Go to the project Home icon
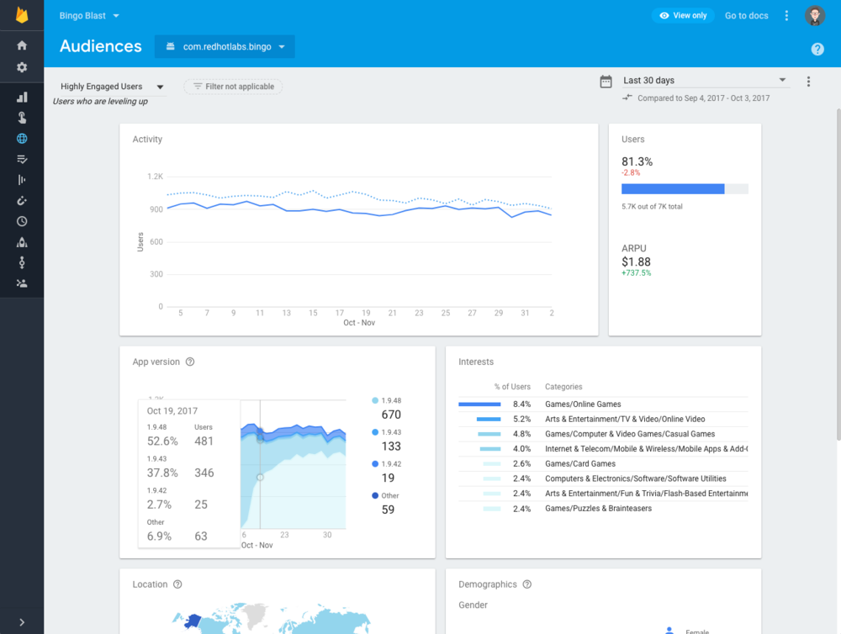This screenshot has width=841, height=634. (22, 45)
